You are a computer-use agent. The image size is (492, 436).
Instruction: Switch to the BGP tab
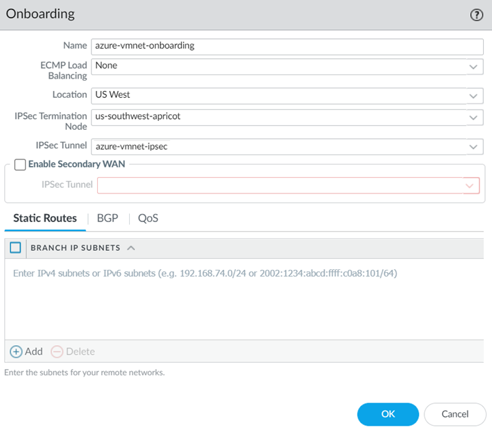pyautogui.click(x=107, y=218)
